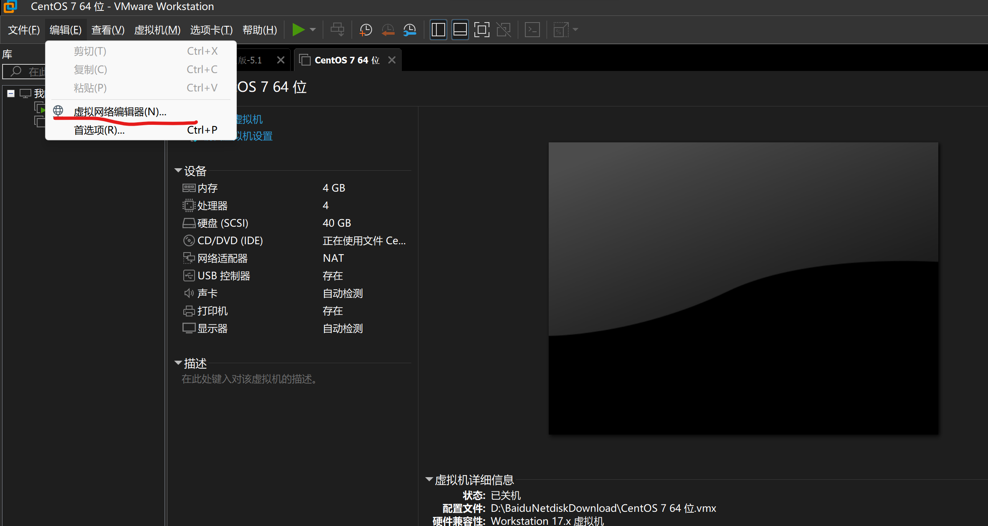Click the description text input area
Viewport: 988px width, 526px height.
pyautogui.click(x=249, y=379)
